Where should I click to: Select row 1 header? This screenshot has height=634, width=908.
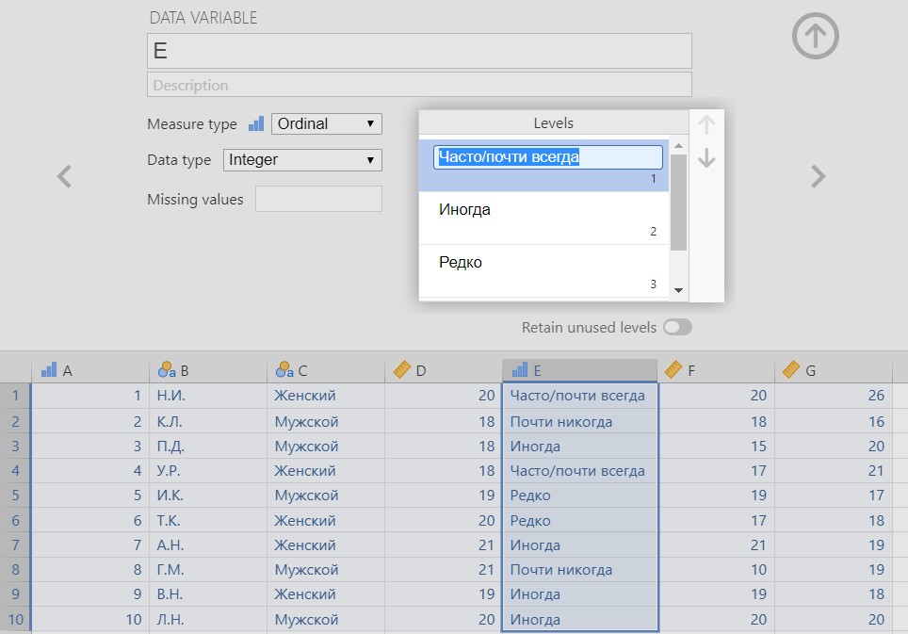pos(15,396)
